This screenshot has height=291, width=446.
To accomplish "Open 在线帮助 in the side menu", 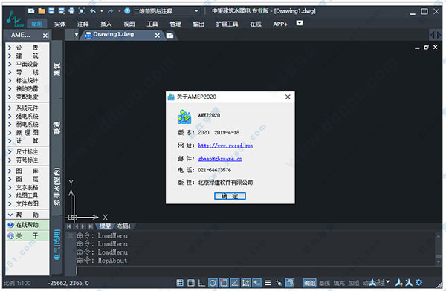I will [x=28, y=225].
